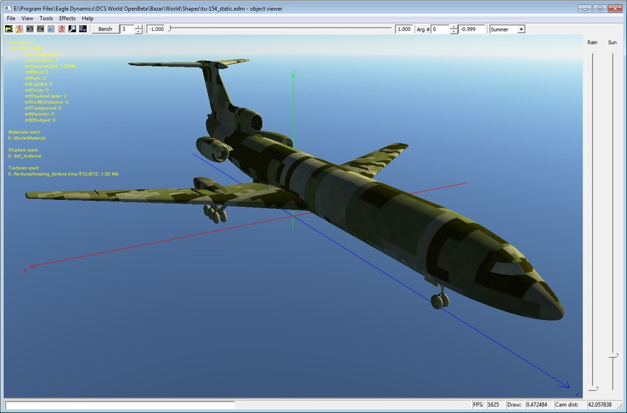Click the argument value slider handle
The height and width of the screenshot is (413, 627).
pos(169,29)
